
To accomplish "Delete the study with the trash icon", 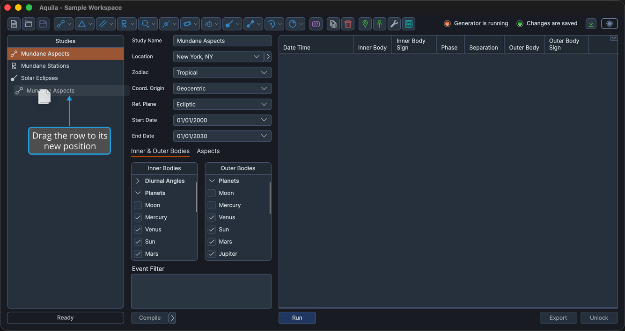I will point(348,24).
